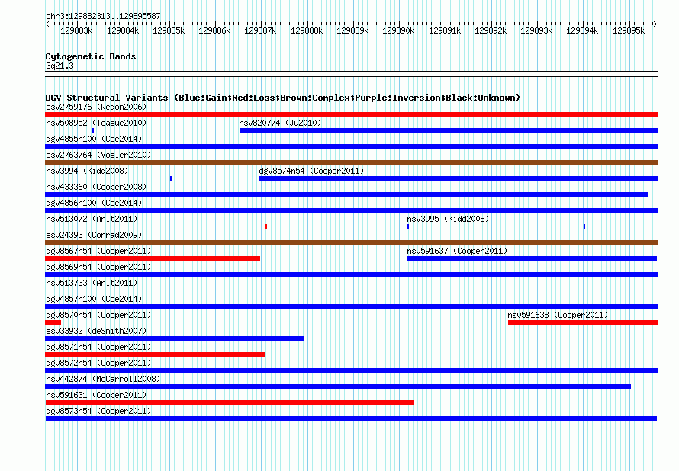Open dgv4855n100 (Coe2014) variant label

pos(94,139)
